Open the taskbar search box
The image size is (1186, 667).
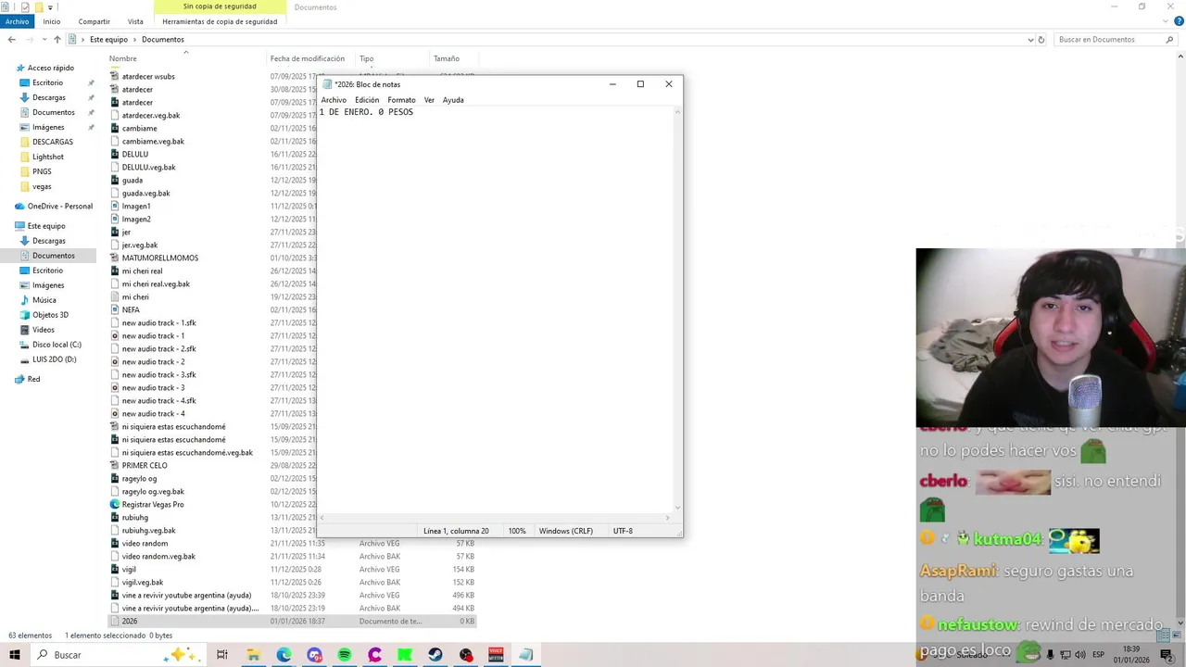[x=118, y=655]
